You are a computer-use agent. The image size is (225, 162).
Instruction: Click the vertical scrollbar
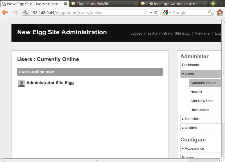pyautogui.click(x=223, y=73)
